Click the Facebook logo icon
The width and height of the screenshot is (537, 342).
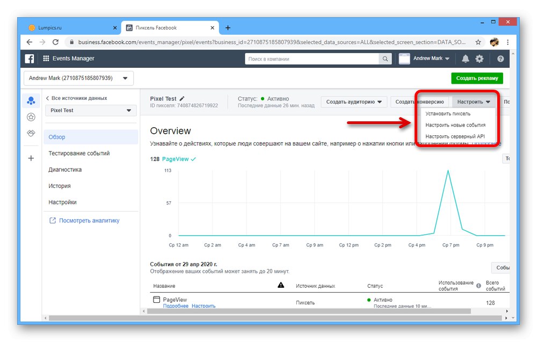[x=30, y=59]
